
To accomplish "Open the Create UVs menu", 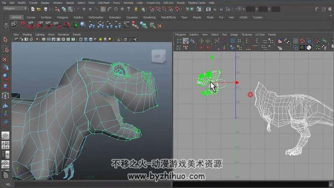I will coord(153,3).
